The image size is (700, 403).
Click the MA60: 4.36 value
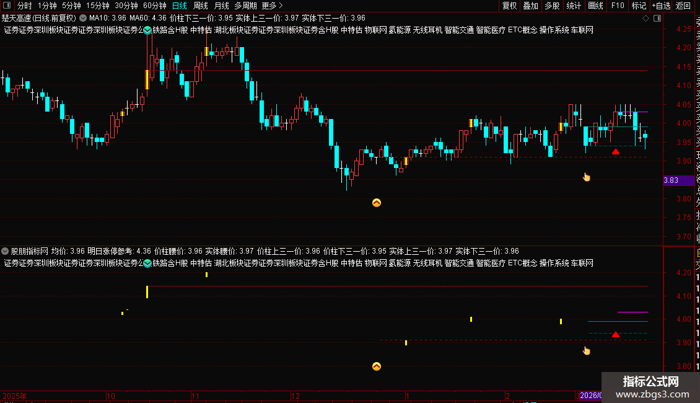click(148, 19)
